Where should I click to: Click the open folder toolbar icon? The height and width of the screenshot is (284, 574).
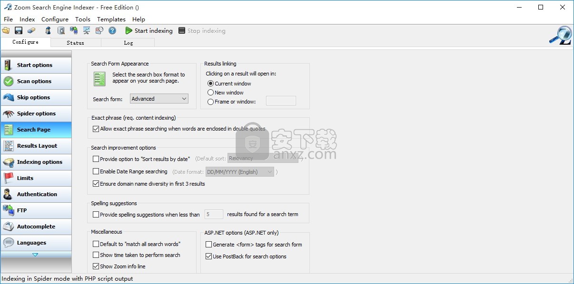click(6, 30)
